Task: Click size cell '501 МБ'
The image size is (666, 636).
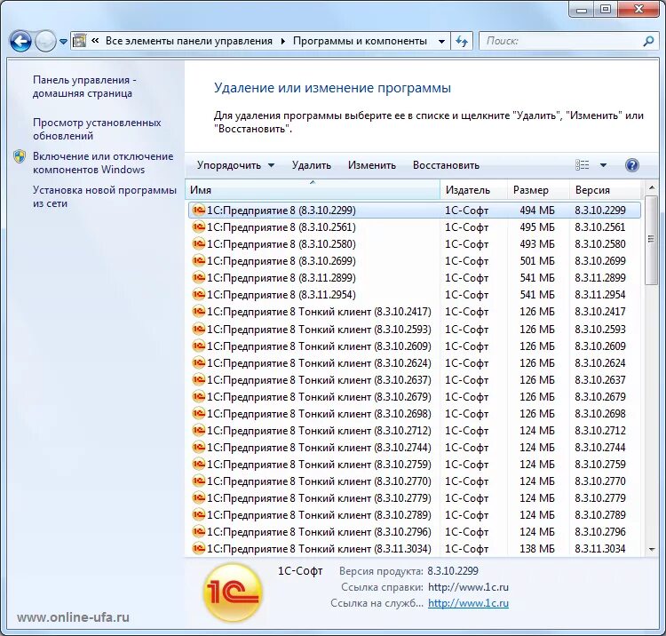Action: (x=537, y=260)
